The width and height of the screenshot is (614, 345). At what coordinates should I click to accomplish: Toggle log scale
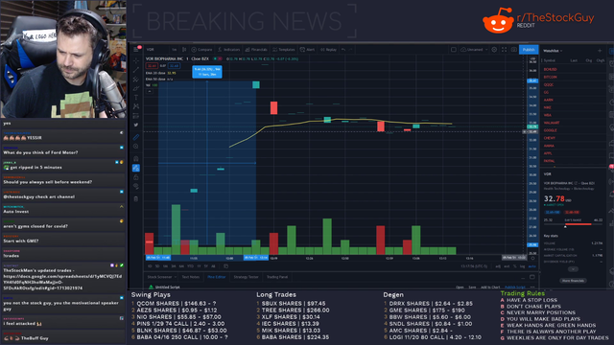522,266
